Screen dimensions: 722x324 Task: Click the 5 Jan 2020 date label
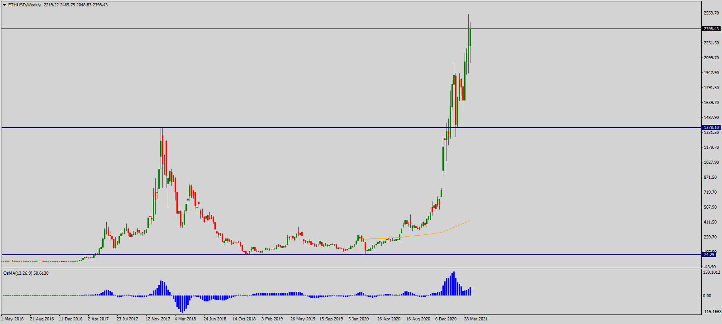358,319
